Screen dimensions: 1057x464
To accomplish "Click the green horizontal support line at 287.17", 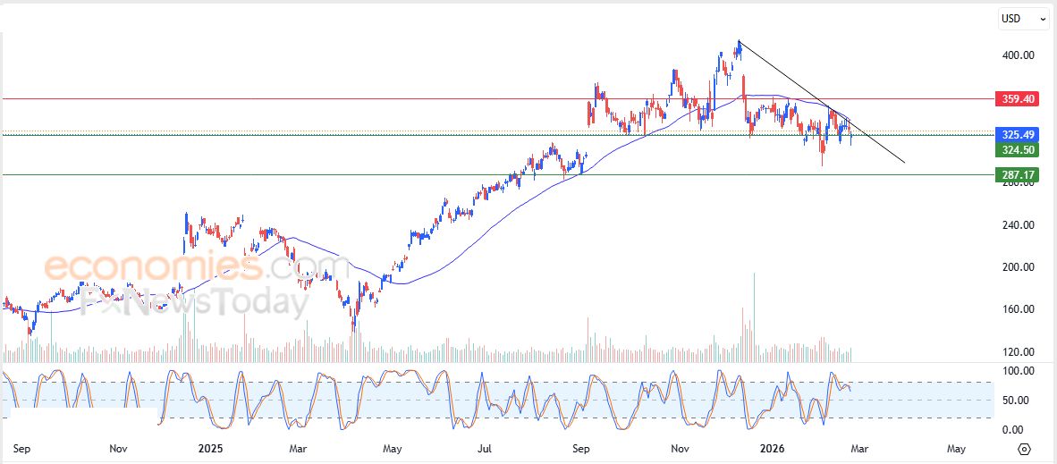I will 358,175.
